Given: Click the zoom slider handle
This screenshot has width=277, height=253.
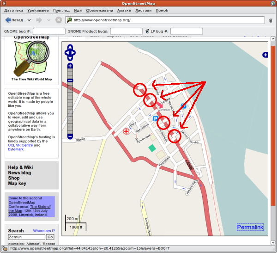Looking at the screenshot, I should (x=70, y=80).
